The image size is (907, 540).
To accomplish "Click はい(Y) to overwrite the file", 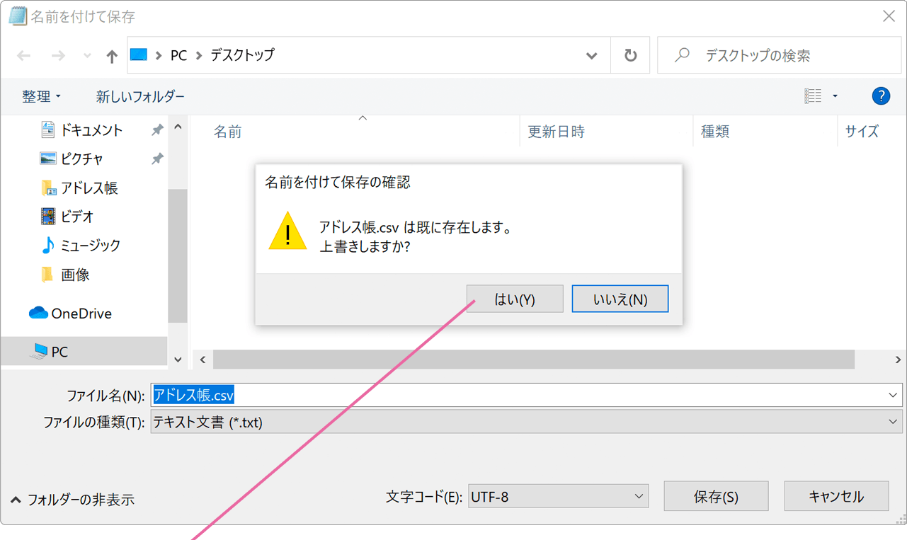I will click(x=515, y=299).
